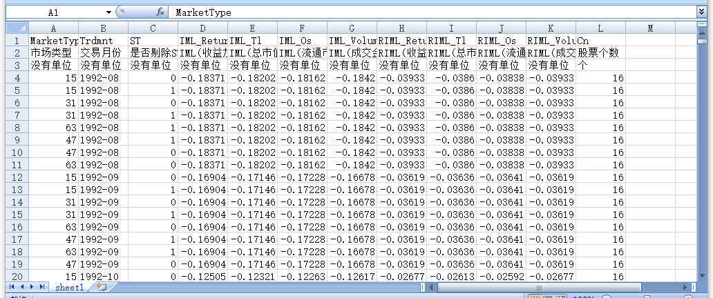Select row 1 header

tap(17, 41)
